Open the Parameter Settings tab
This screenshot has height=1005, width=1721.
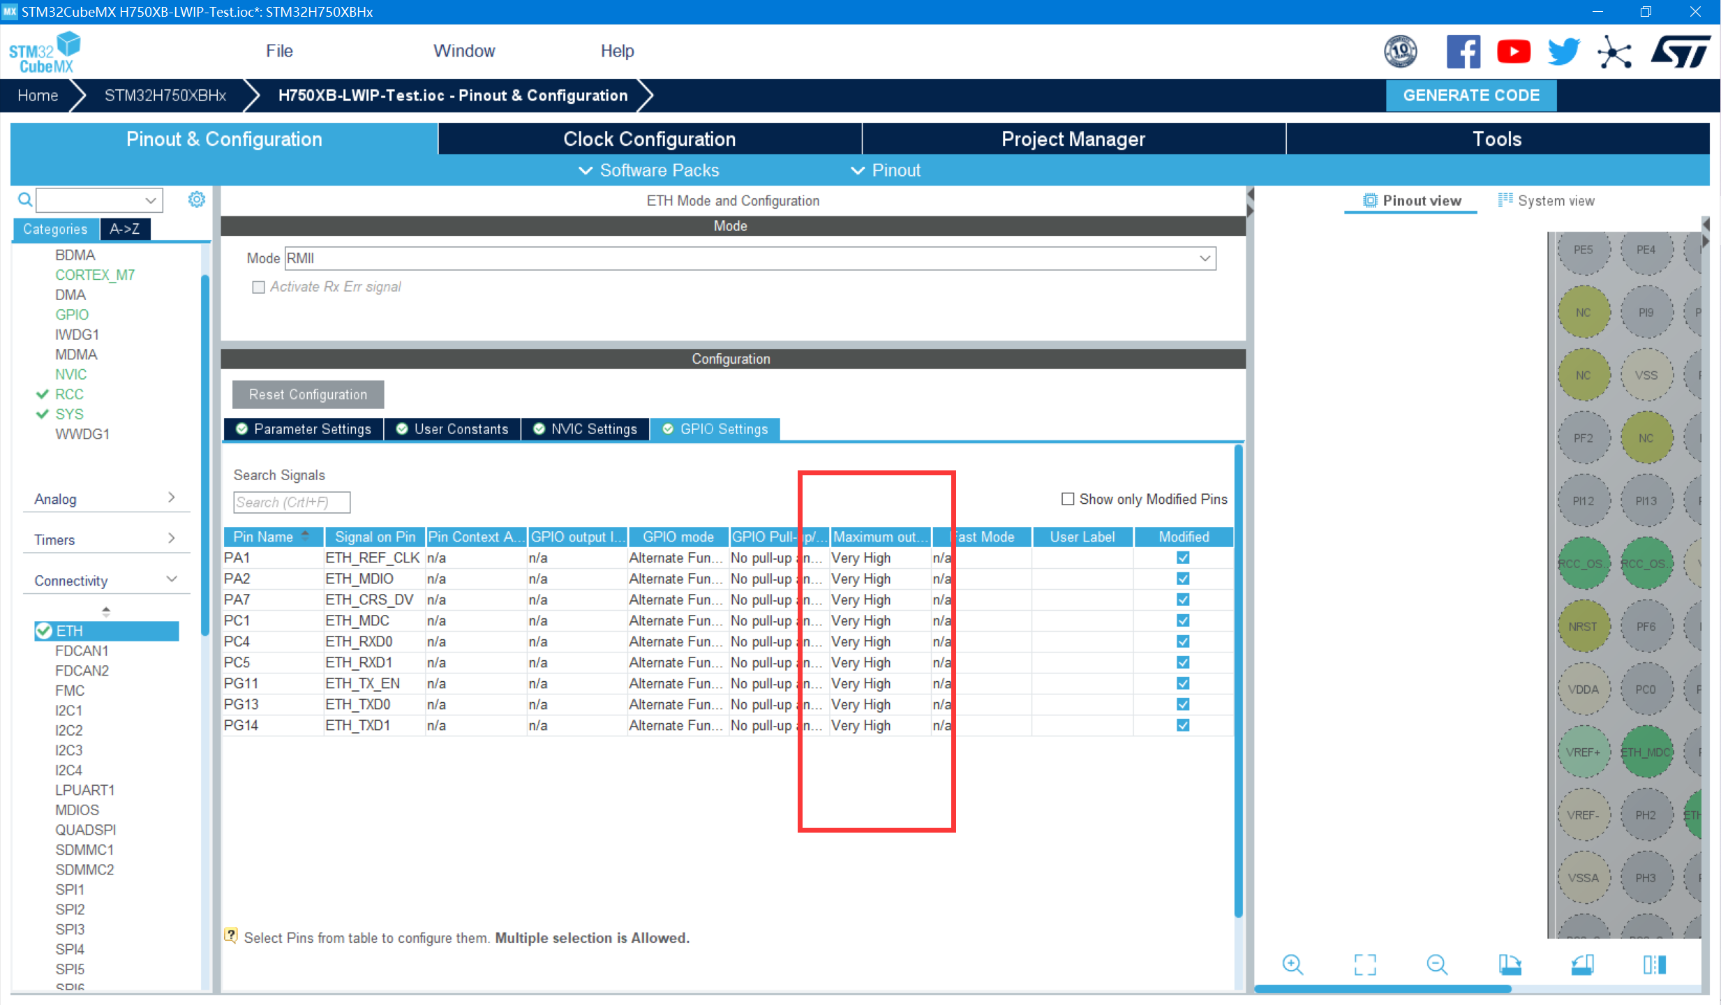304,429
